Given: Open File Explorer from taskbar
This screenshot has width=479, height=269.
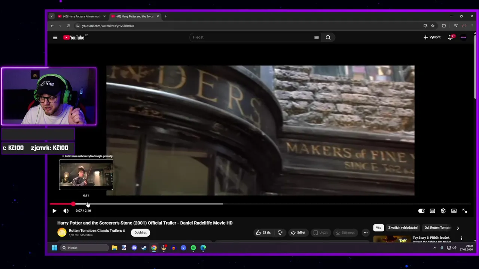Looking at the screenshot, I should click(115, 248).
